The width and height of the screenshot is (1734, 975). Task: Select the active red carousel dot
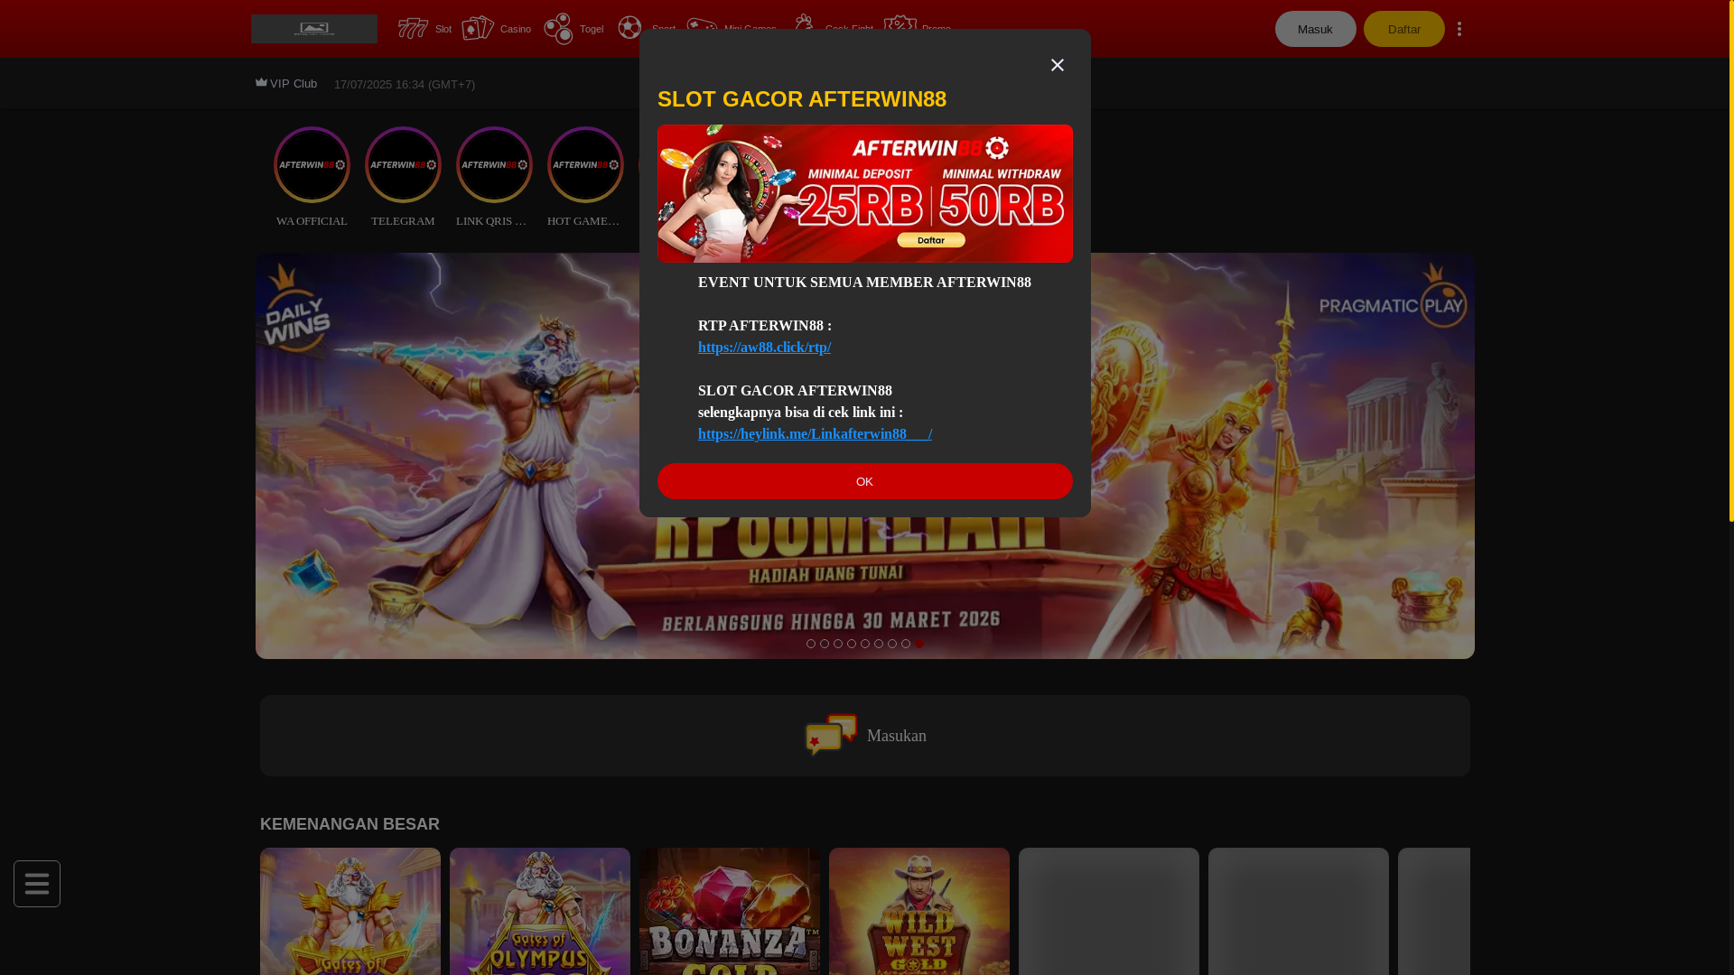coord(918,644)
